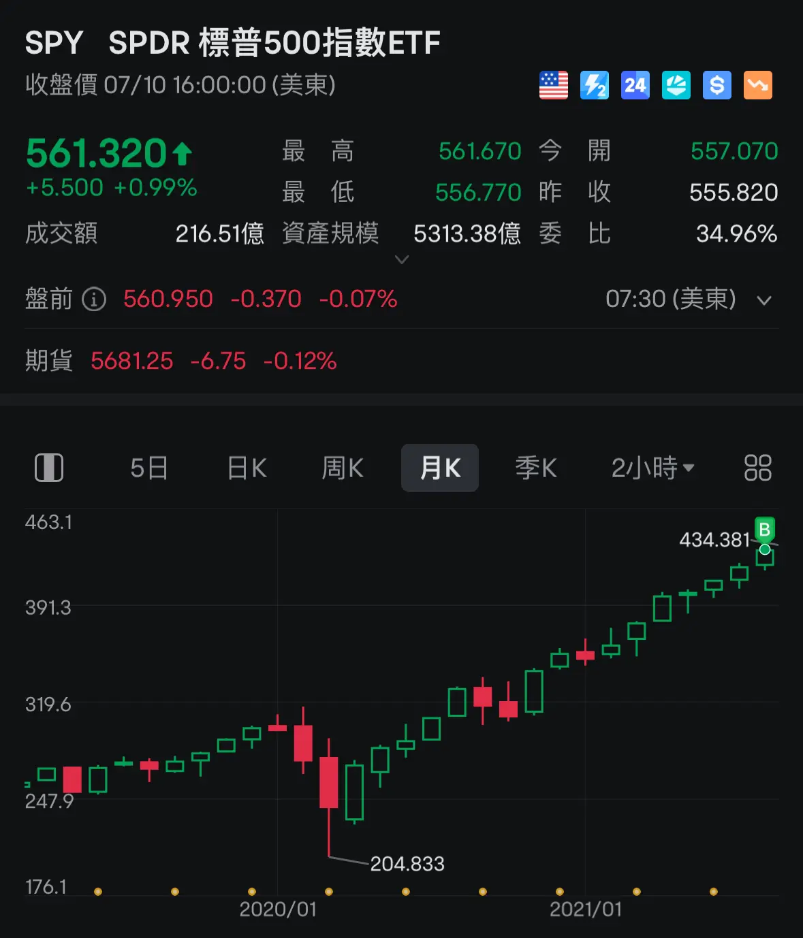Viewport: 803px width, 938px height.
Task: Tap the 391.3 y-axis label
Action: [48, 607]
